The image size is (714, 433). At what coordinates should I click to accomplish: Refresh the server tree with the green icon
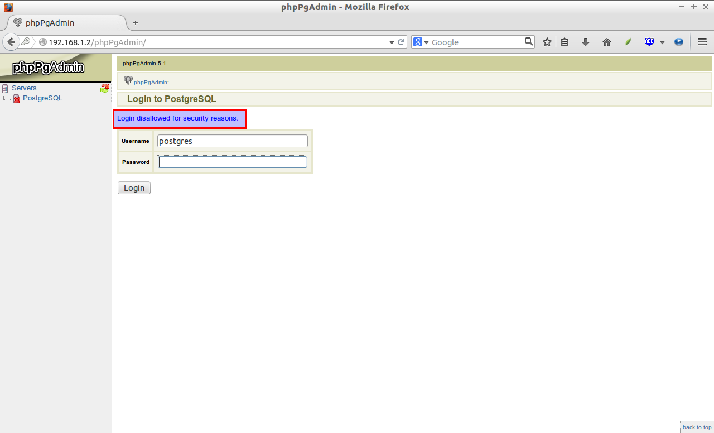point(104,88)
